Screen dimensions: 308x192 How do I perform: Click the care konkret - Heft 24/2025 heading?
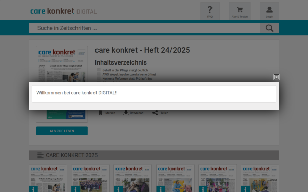pyautogui.click(x=142, y=50)
